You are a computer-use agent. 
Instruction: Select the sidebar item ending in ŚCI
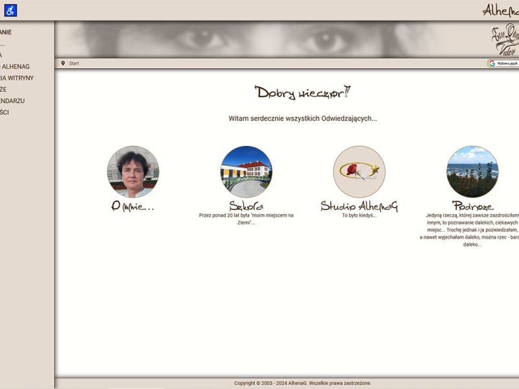[x=5, y=113]
